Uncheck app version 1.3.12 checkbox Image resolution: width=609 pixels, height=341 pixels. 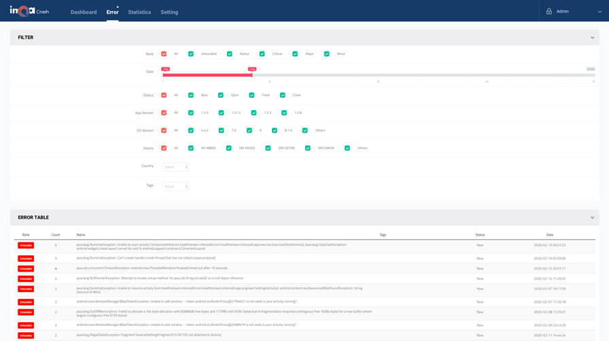221,113
